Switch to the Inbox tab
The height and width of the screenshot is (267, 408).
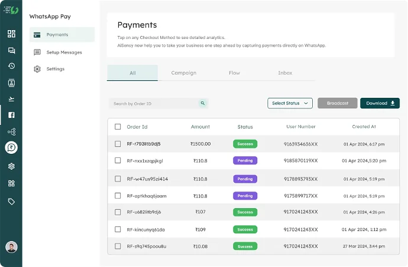[285, 73]
